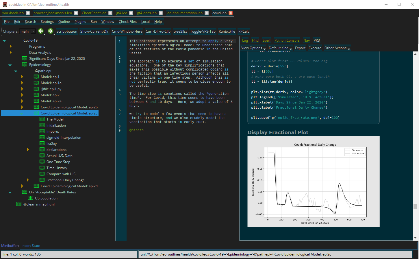Click the node icon next to US population

tap(30, 198)
